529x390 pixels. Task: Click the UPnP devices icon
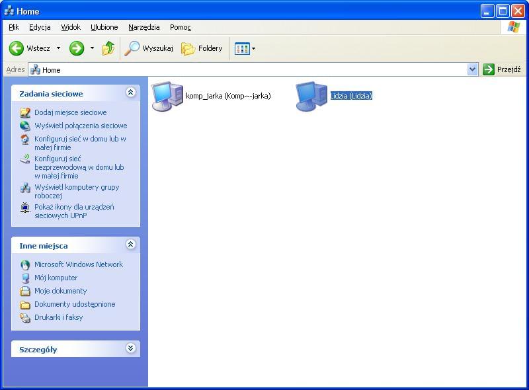(x=25, y=207)
